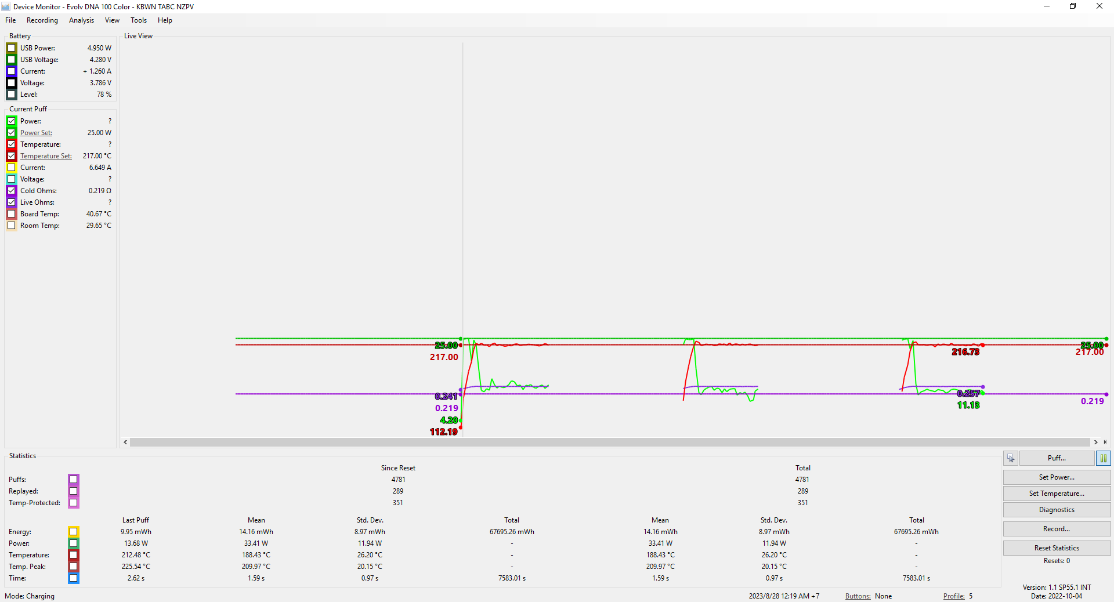Jump to end of chart scrollbar
The image size is (1114, 602).
[x=1105, y=442]
